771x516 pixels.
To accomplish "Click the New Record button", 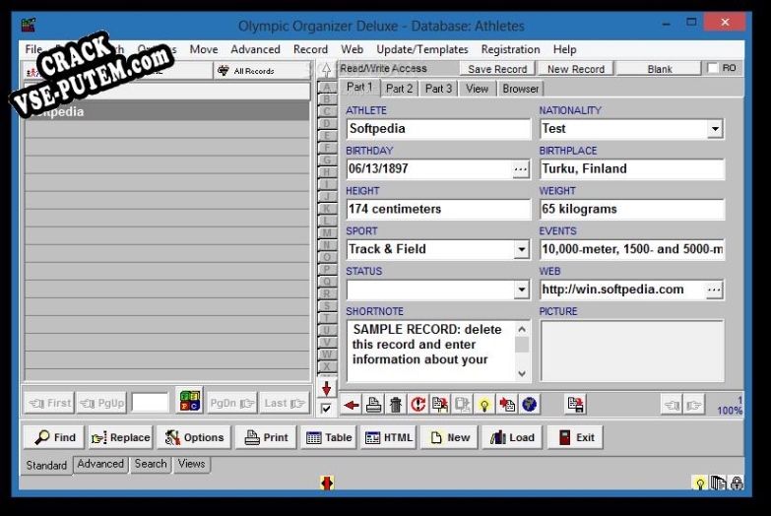I will pyautogui.click(x=576, y=69).
